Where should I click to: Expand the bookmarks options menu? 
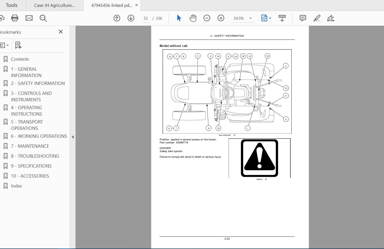coord(4,45)
